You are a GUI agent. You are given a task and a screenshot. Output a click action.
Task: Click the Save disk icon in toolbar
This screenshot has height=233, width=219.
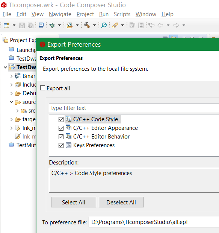(22, 26)
